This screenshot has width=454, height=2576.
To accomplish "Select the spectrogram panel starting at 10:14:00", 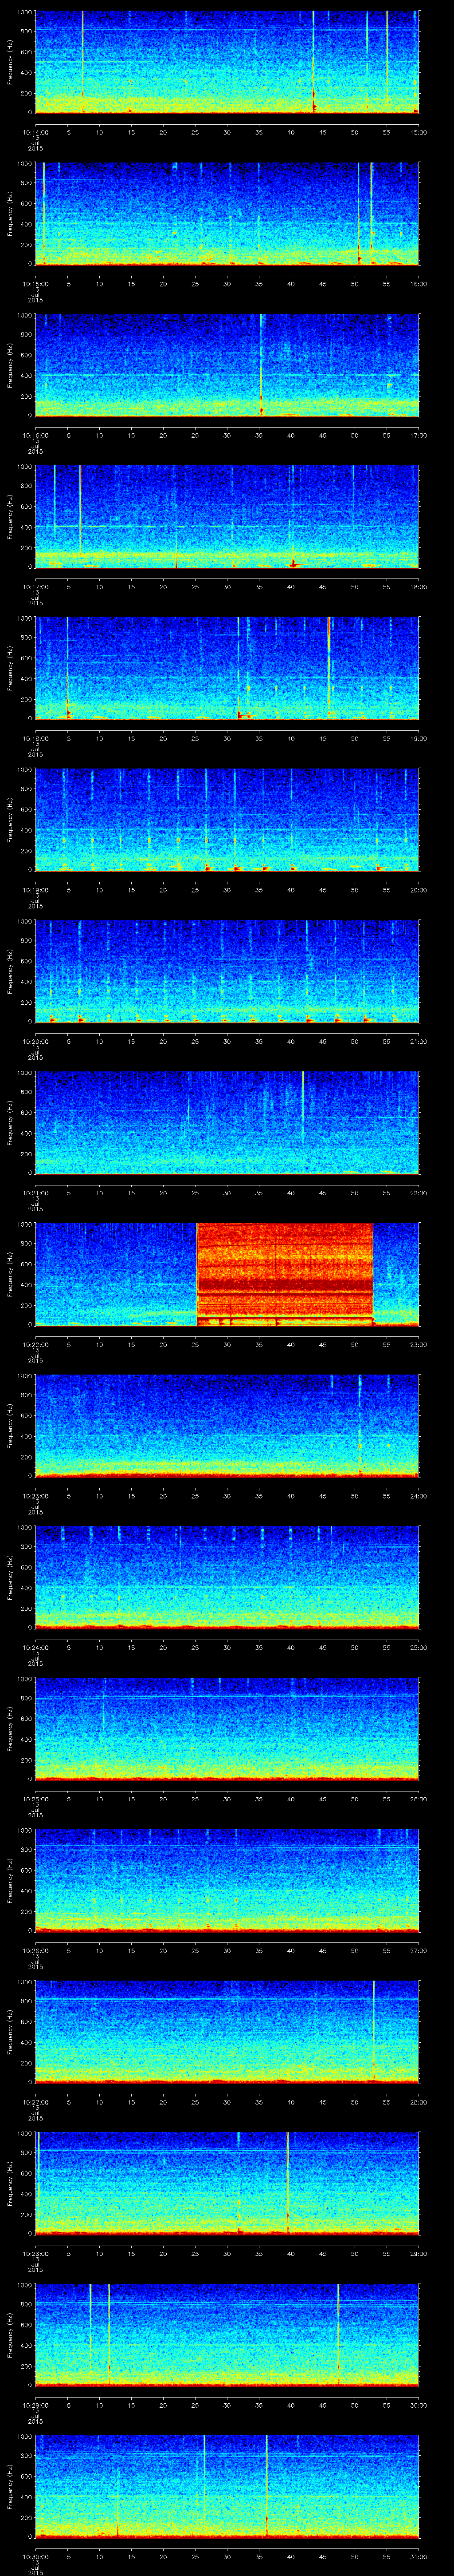I will 227,62.
